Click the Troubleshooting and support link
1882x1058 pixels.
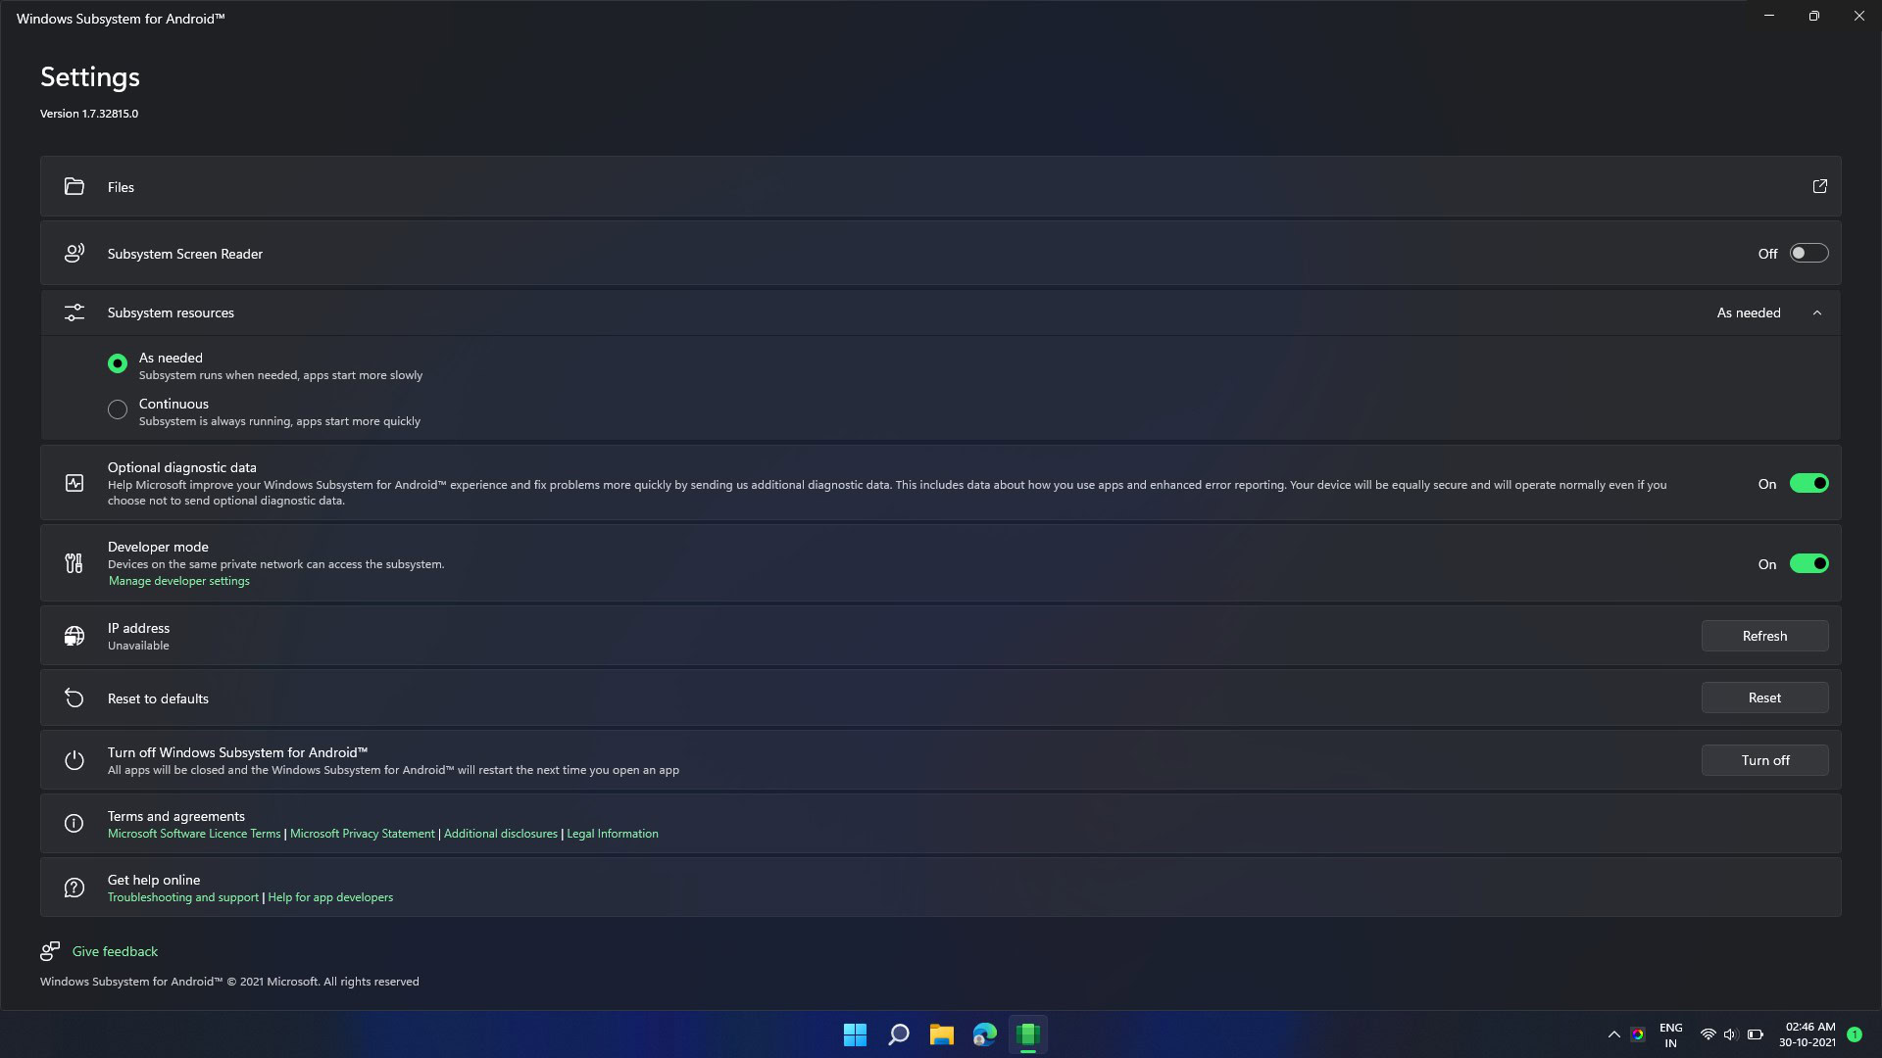[183, 896]
